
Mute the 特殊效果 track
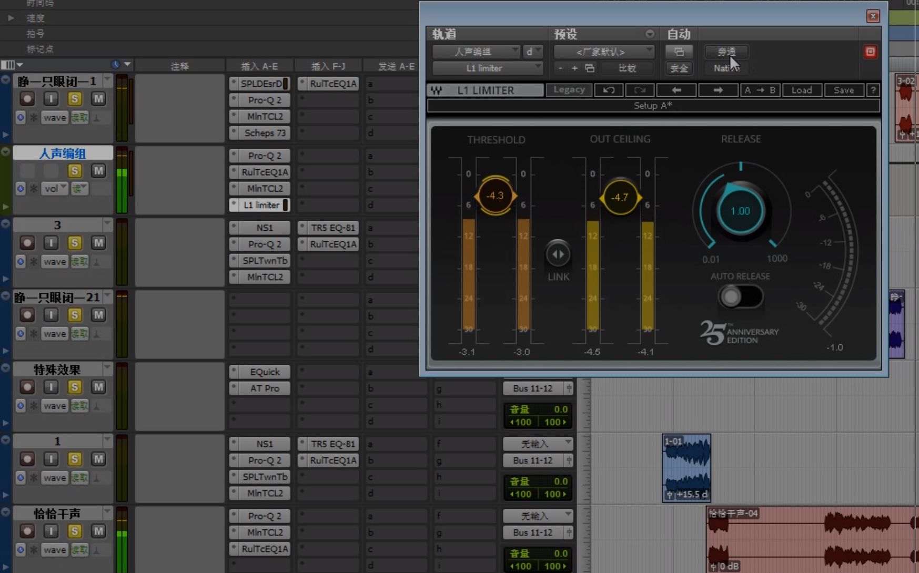click(x=98, y=386)
